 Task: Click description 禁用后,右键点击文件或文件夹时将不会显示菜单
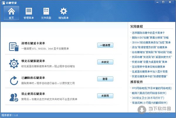[x=49, y=99]
